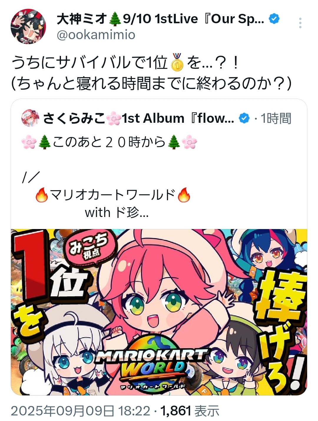Open the quoted tweet's 1時間 timestamp
The image size is (318, 421).
pyautogui.click(x=276, y=118)
